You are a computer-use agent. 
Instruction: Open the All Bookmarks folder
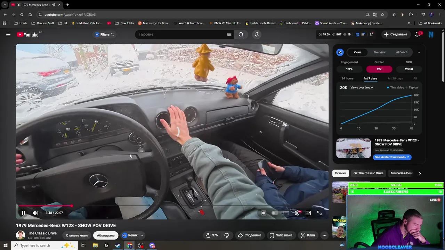point(430,23)
